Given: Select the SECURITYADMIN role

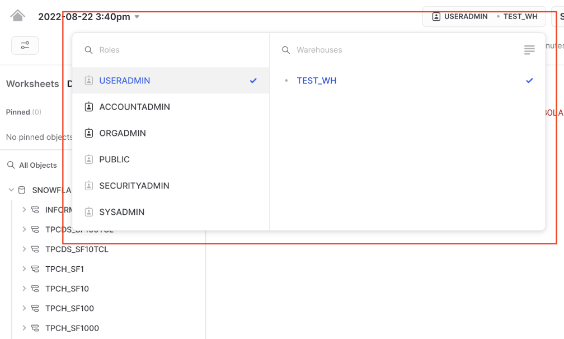Looking at the screenshot, I should 171,186.
